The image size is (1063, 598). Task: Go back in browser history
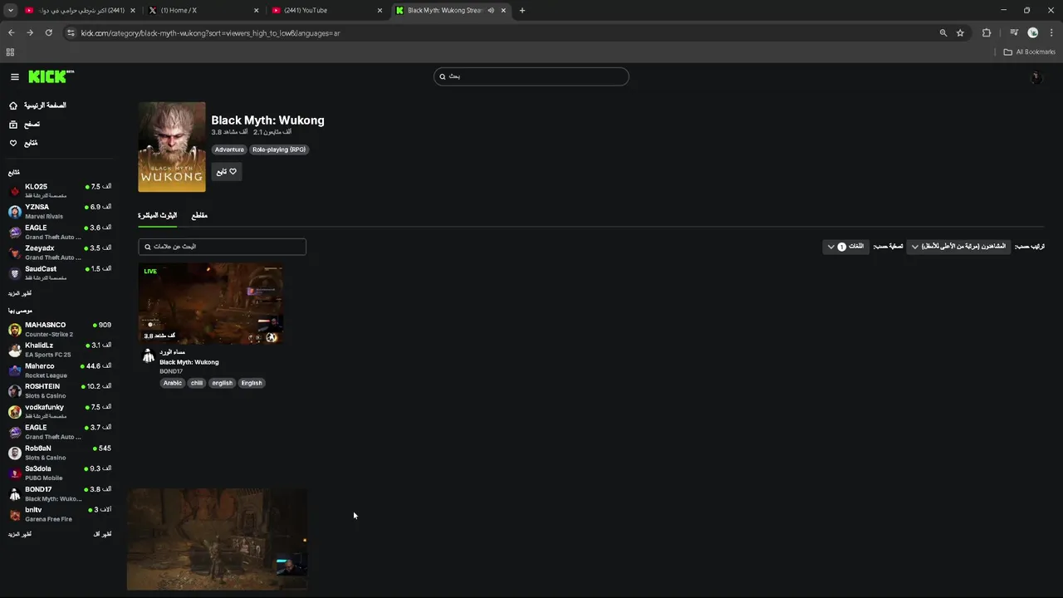[11, 32]
